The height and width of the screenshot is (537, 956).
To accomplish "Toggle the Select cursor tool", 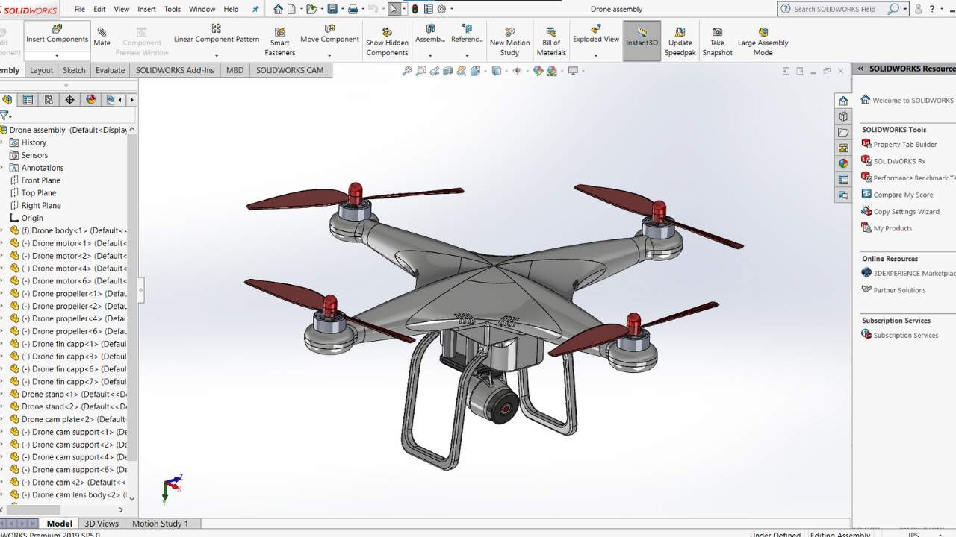I will [394, 9].
